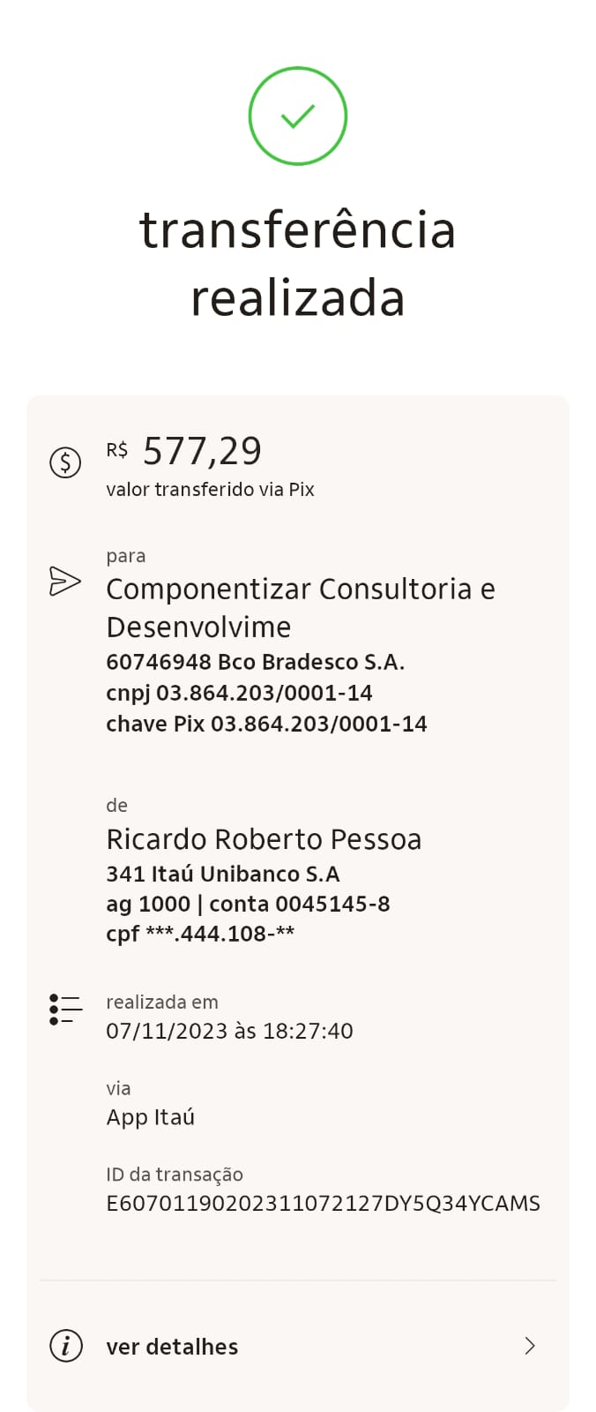The image size is (596, 1412).
Task: Click the list details icon
Action: coord(65,1009)
